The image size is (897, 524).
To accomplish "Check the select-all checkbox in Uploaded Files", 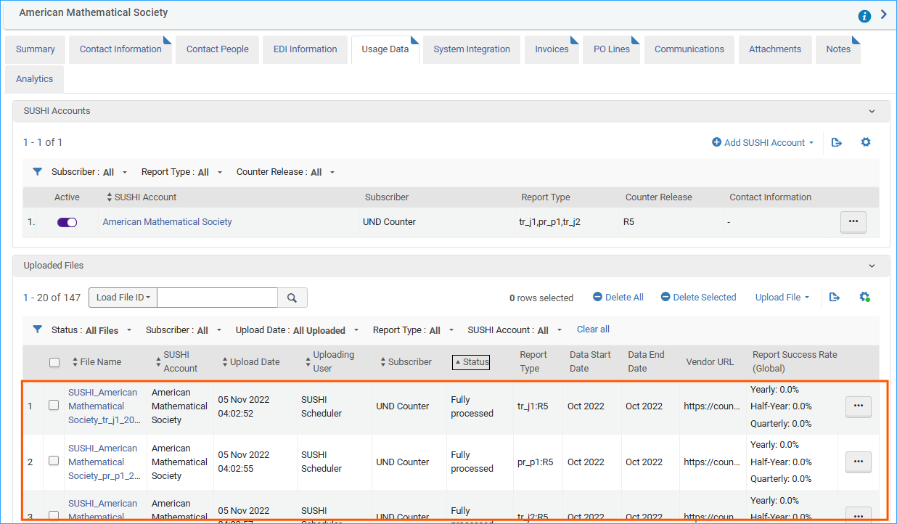I will coord(54,361).
